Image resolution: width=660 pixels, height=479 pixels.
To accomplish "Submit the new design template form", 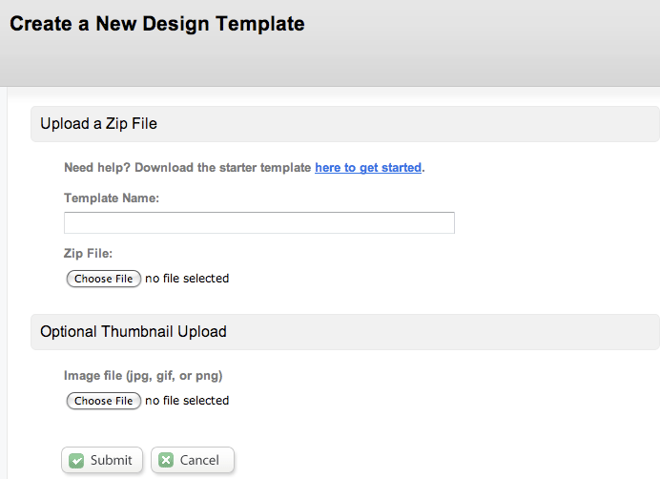I will pyautogui.click(x=102, y=460).
